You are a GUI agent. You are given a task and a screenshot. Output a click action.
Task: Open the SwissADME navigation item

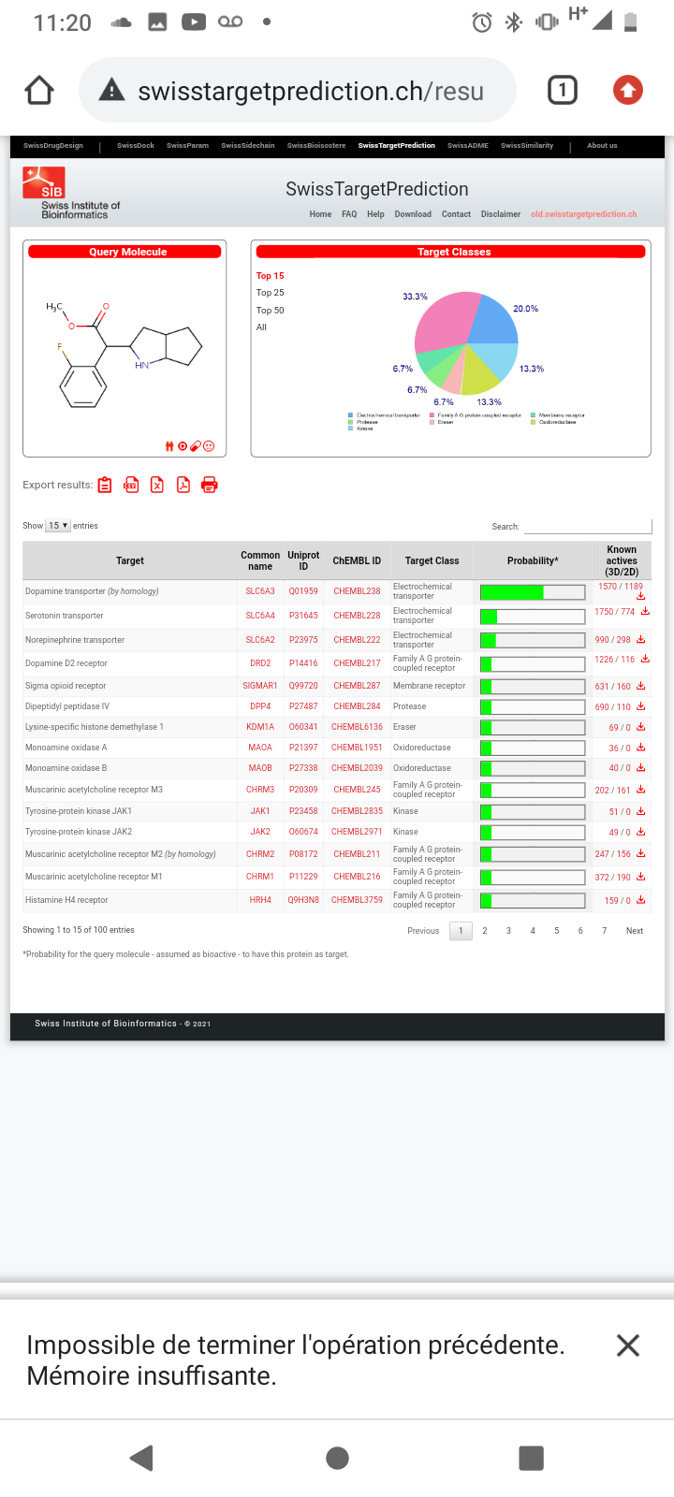pos(468,146)
